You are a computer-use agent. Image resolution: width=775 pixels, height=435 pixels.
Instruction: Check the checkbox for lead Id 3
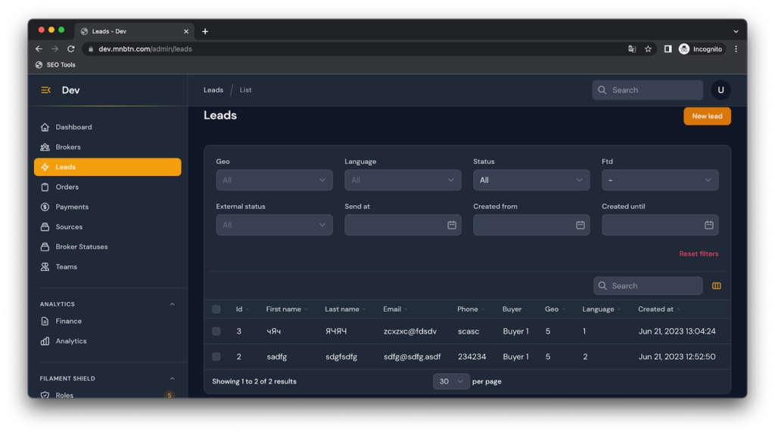point(216,331)
